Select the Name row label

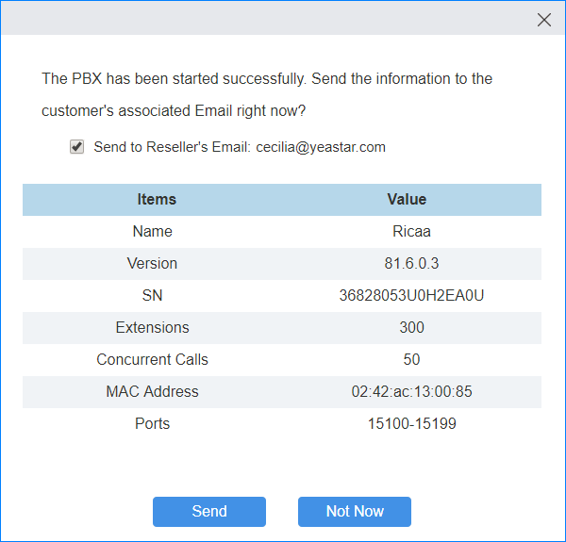point(153,232)
